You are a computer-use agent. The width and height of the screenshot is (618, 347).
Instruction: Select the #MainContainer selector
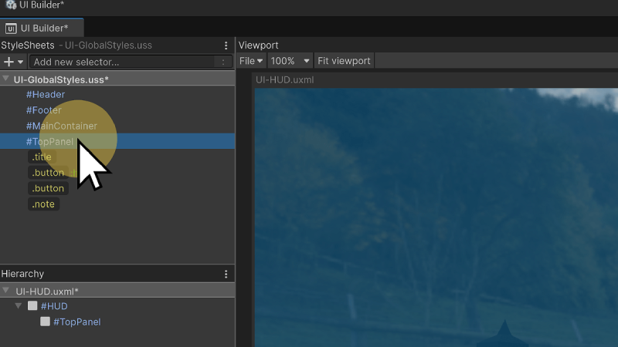pos(61,126)
